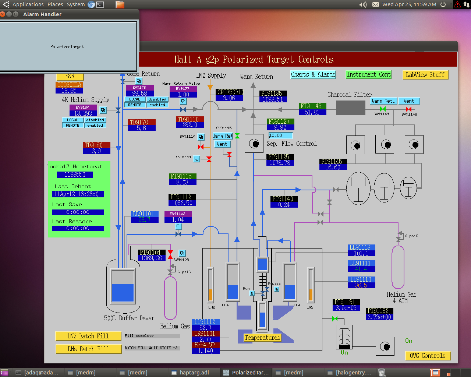Click the red SV91110 valve symbol
The height and width of the screenshot is (377, 471).
(x=201, y=147)
